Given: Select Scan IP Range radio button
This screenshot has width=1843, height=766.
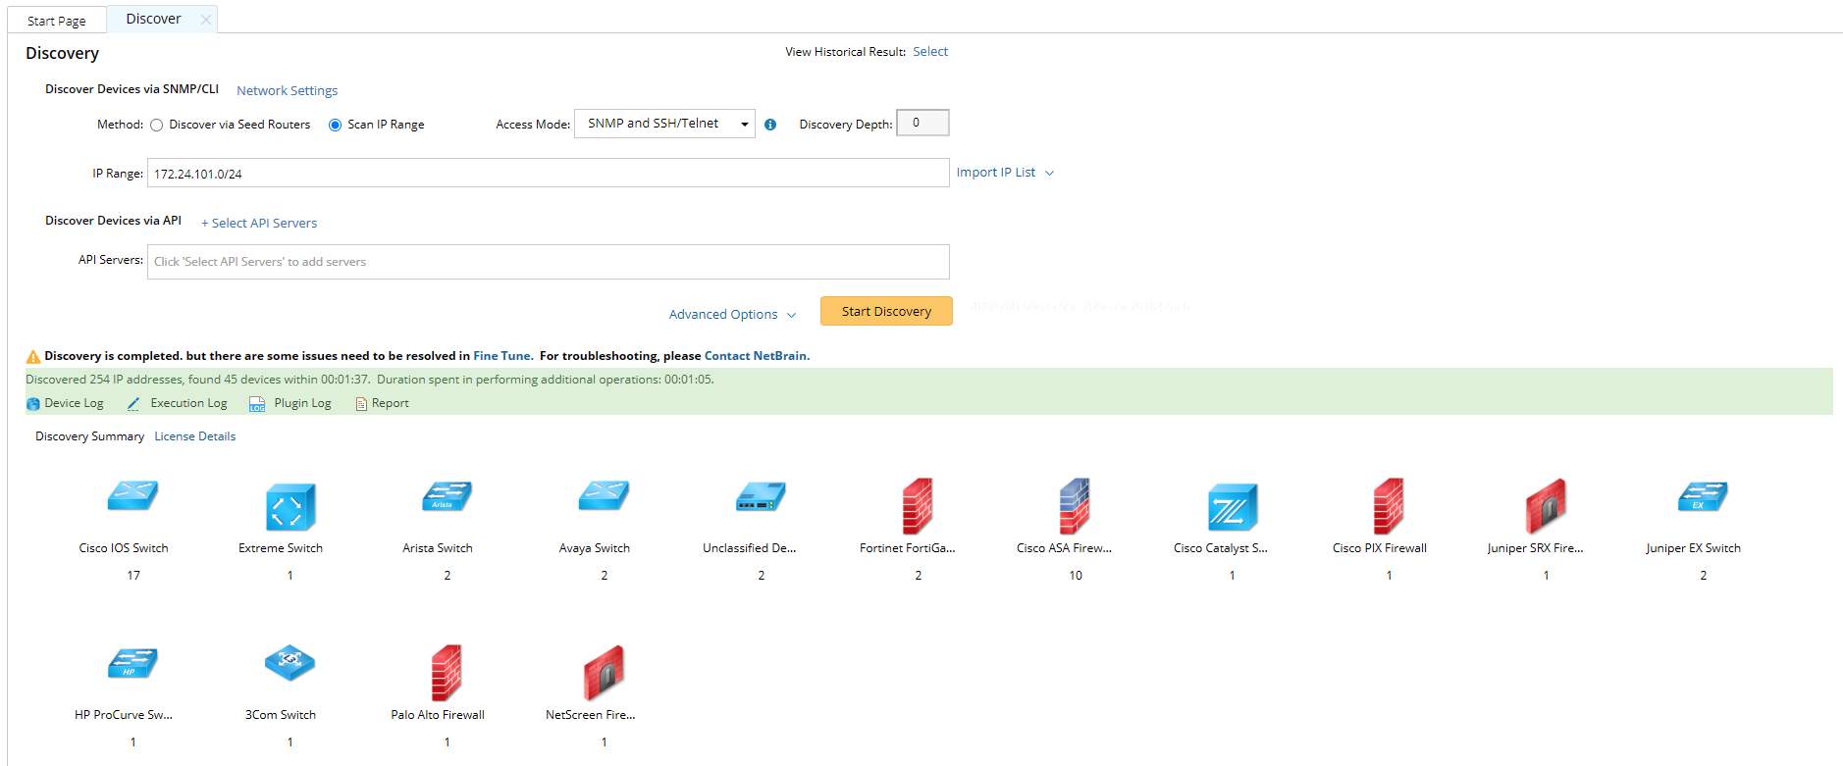Looking at the screenshot, I should (336, 125).
